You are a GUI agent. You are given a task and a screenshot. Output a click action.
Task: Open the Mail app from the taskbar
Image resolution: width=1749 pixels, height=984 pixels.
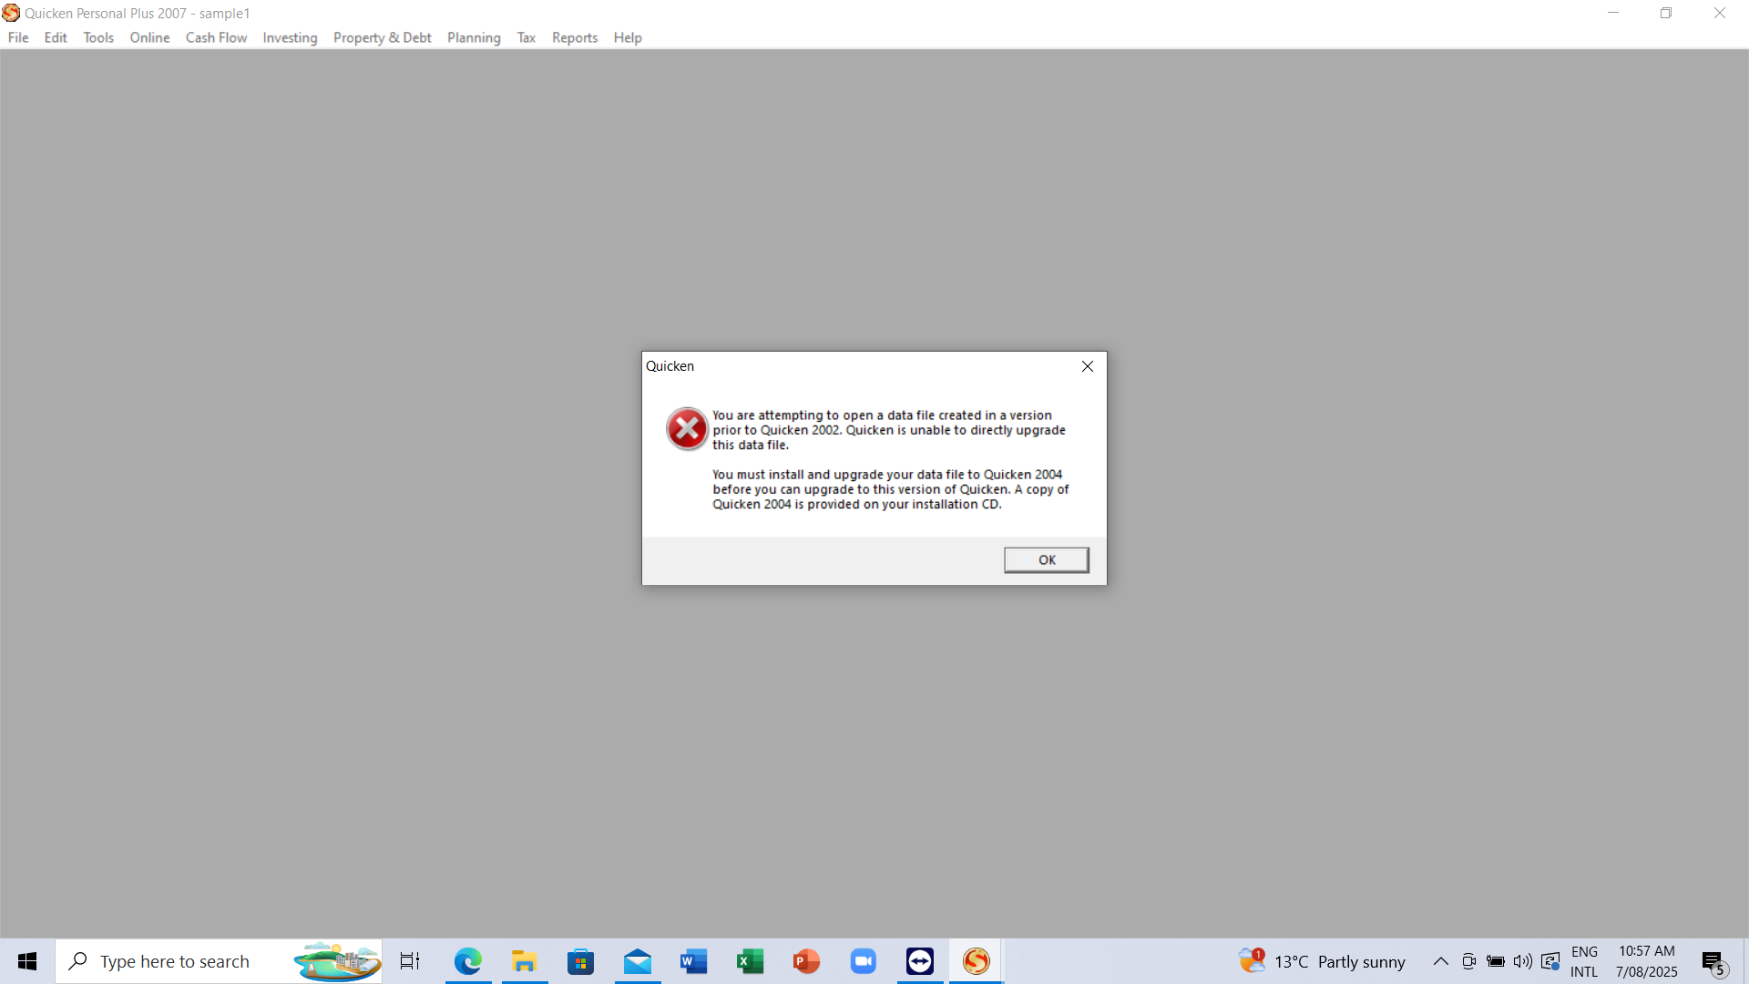pyautogui.click(x=638, y=961)
